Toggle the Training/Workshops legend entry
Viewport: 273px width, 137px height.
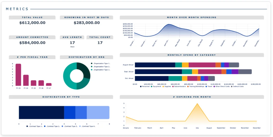point(196,86)
